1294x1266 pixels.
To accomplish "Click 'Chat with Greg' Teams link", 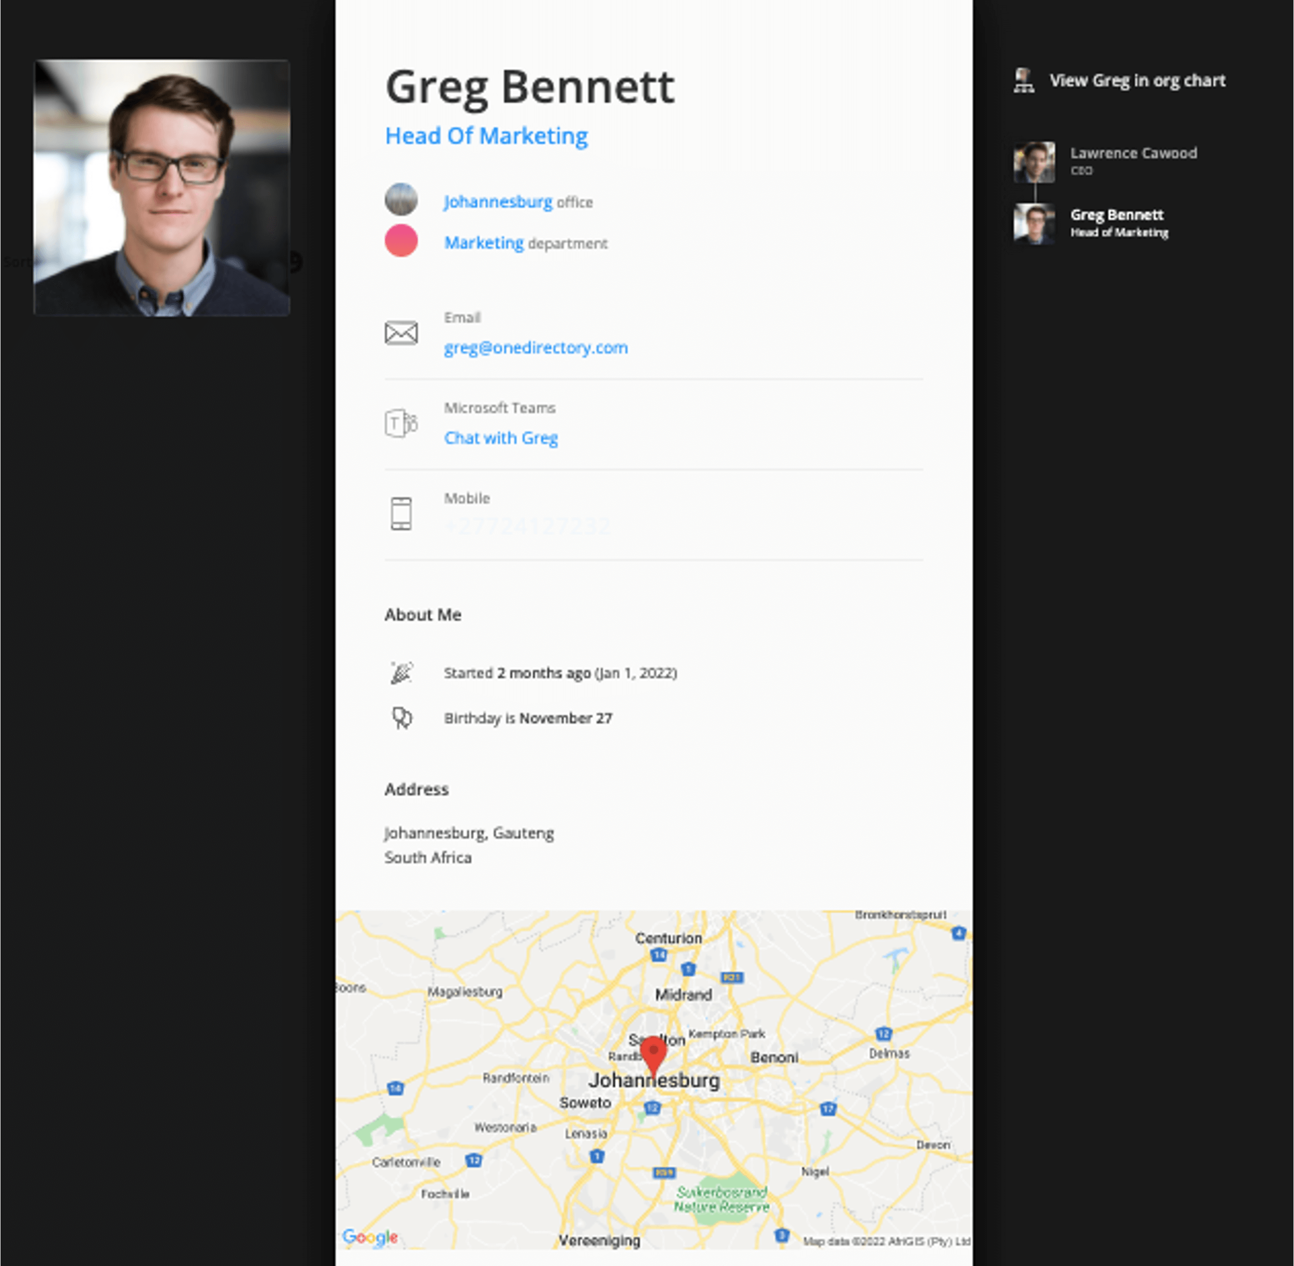I will pyautogui.click(x=503, y=438).
